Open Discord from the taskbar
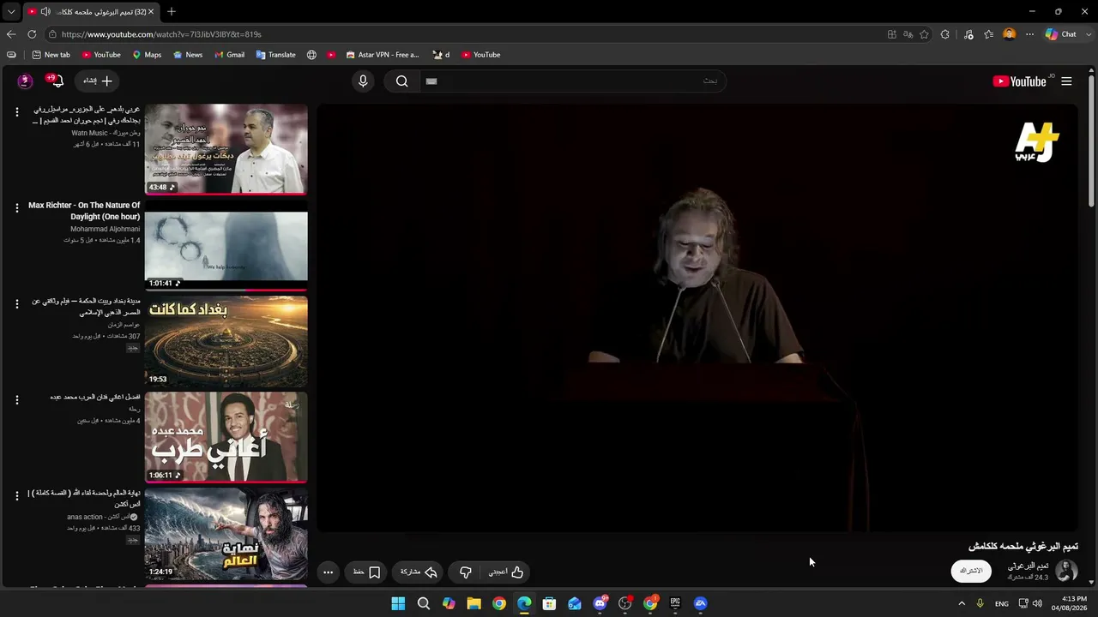The image size is (1098, 617). (600, 604)
